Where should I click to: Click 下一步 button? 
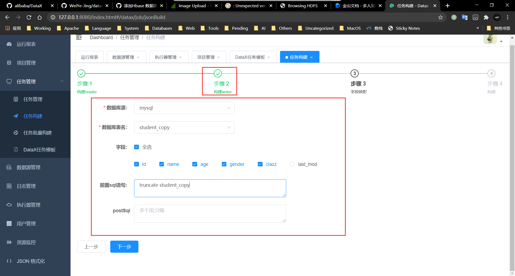pyautogui.click(x=124, y=247)
